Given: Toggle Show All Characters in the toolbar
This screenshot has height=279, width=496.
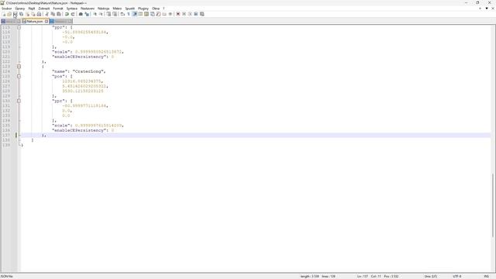Looking at the screenshot, I should (x=129, y=14).
